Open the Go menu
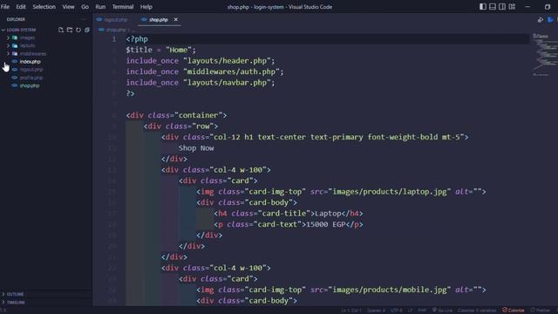 coord(85,7)
